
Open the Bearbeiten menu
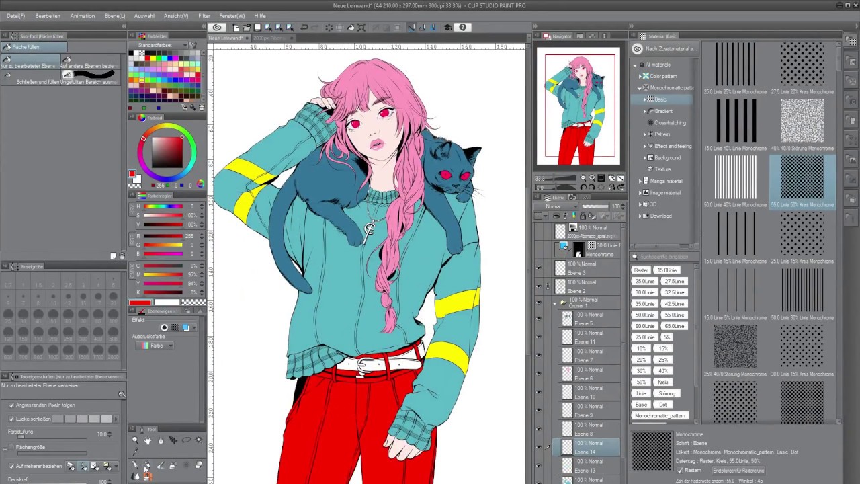pos(47,15)
